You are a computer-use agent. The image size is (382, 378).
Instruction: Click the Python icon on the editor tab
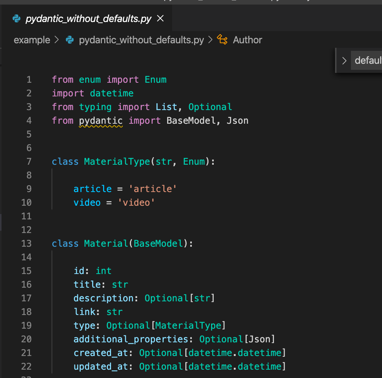click(16, 18)
